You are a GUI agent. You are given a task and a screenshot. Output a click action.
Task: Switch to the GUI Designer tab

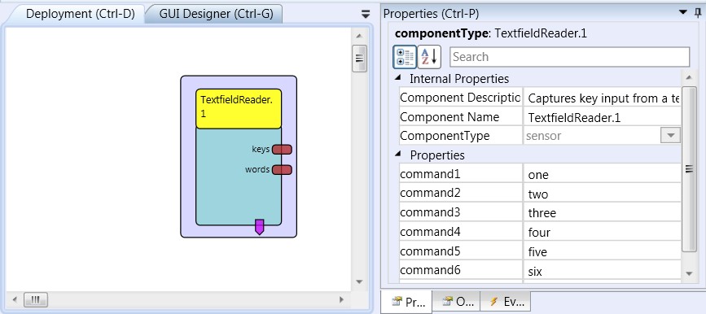(x=216, y=14)
